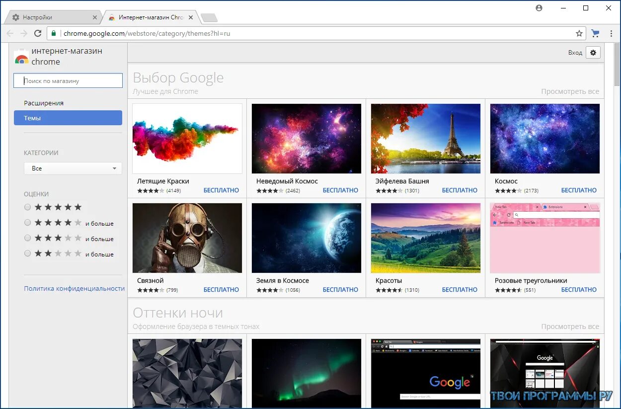Open the dark polygon theme thumbnail
Image resolution: width=621 pixels, height=409 pixels.
187,373
